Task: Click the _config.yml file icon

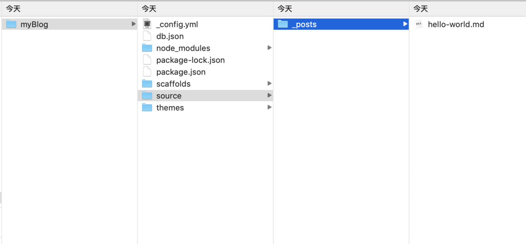Action: coord(147,24)
